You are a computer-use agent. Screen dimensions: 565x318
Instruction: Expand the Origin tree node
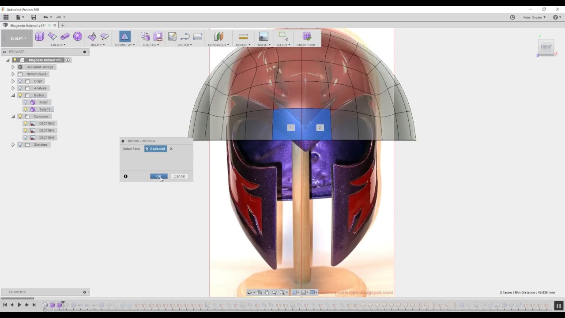tap(13, 81)
